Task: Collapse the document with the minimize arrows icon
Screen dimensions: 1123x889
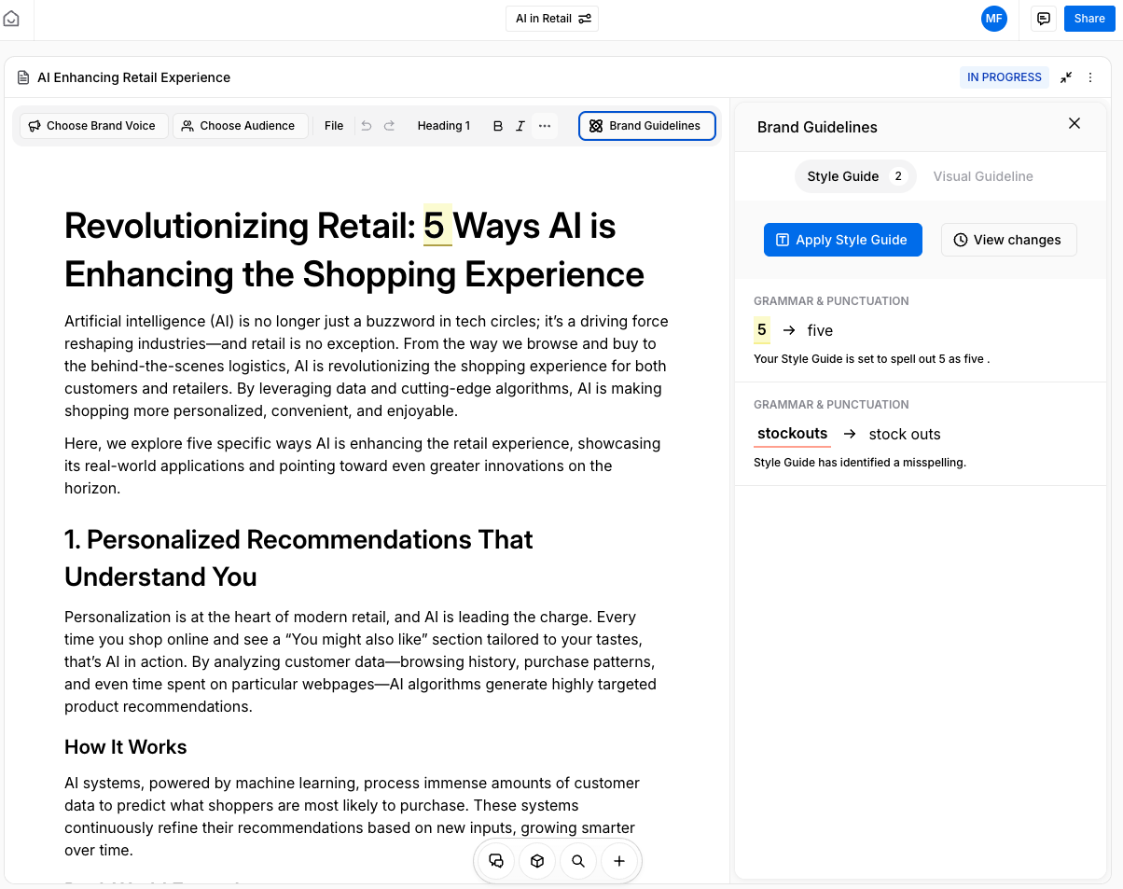Action: pyautogui.click(x=1066, y=77)
